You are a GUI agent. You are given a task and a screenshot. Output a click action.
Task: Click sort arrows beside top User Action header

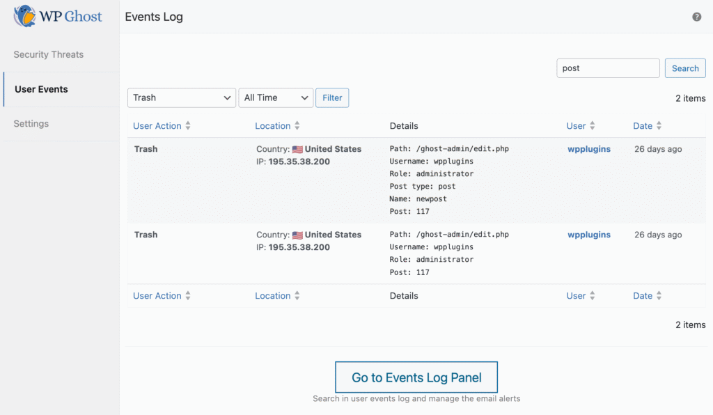tap(188, 126)
